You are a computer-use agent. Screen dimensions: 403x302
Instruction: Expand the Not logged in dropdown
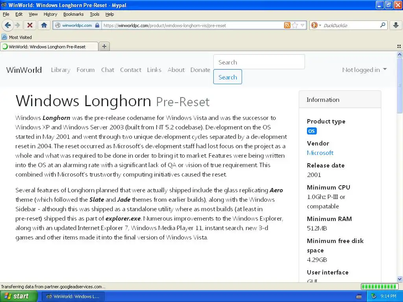click(364, 70)
